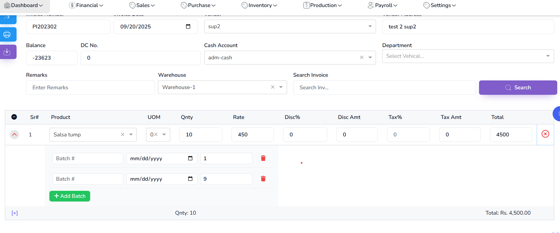This screenshot has height=233, width=560.
Task: Collapse the Salsa tump row batch details
Action: [x=14, y=135]
